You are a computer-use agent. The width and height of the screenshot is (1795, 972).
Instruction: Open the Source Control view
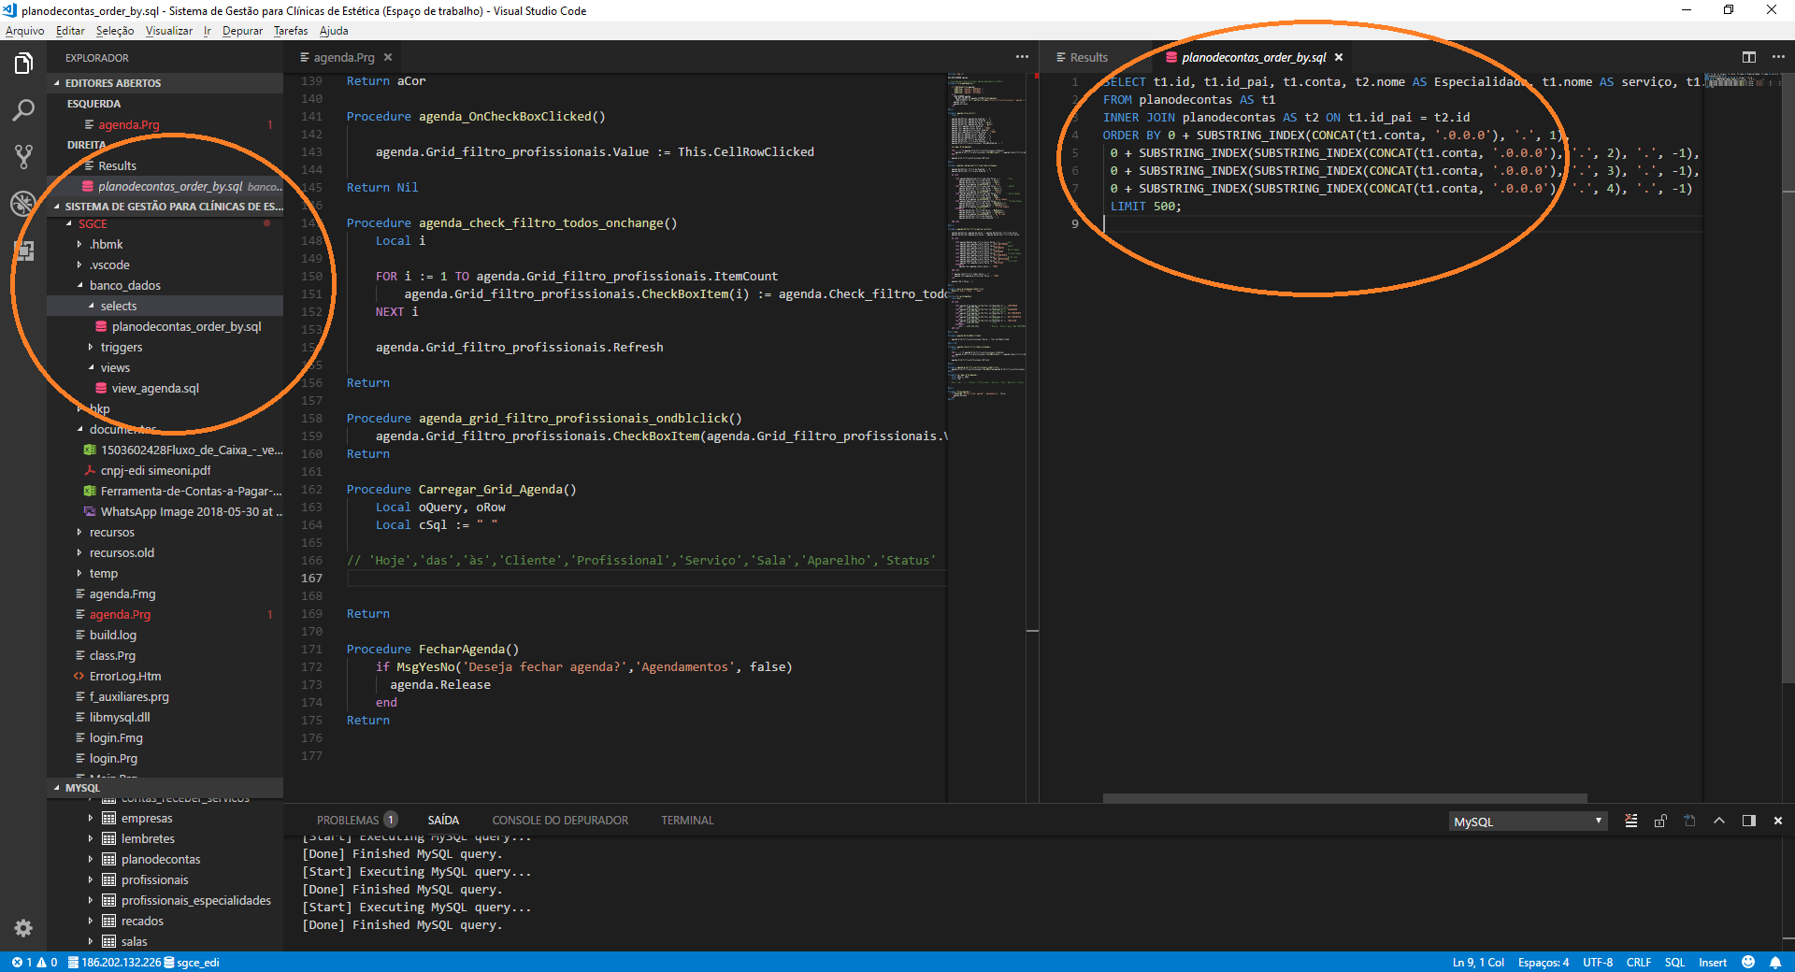[23, 156]
